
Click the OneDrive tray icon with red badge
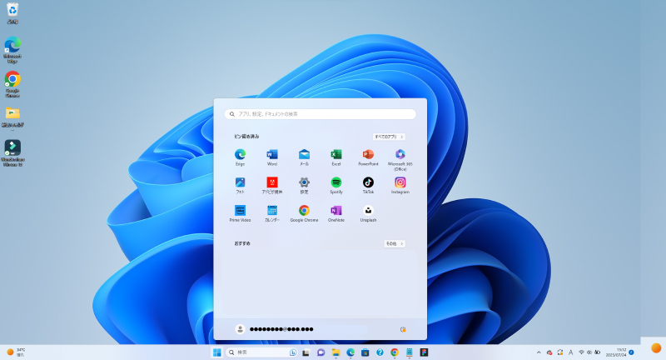(549, 352)
